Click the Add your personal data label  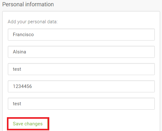pos(33,22)
